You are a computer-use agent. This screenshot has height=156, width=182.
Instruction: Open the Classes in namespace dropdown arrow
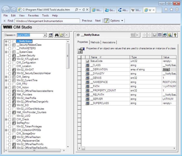tap(45, 35)
